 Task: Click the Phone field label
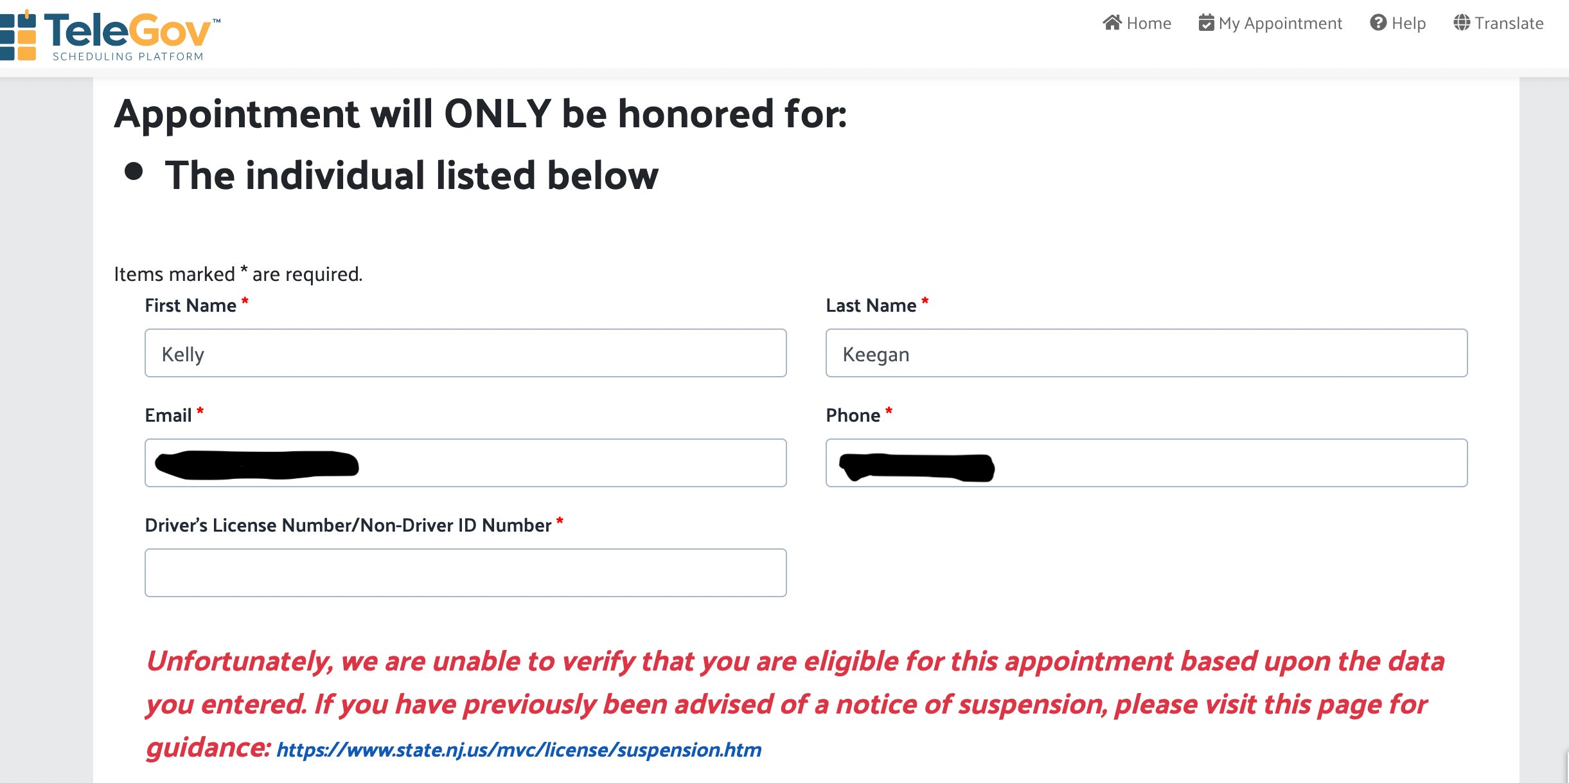click(853, 416)
